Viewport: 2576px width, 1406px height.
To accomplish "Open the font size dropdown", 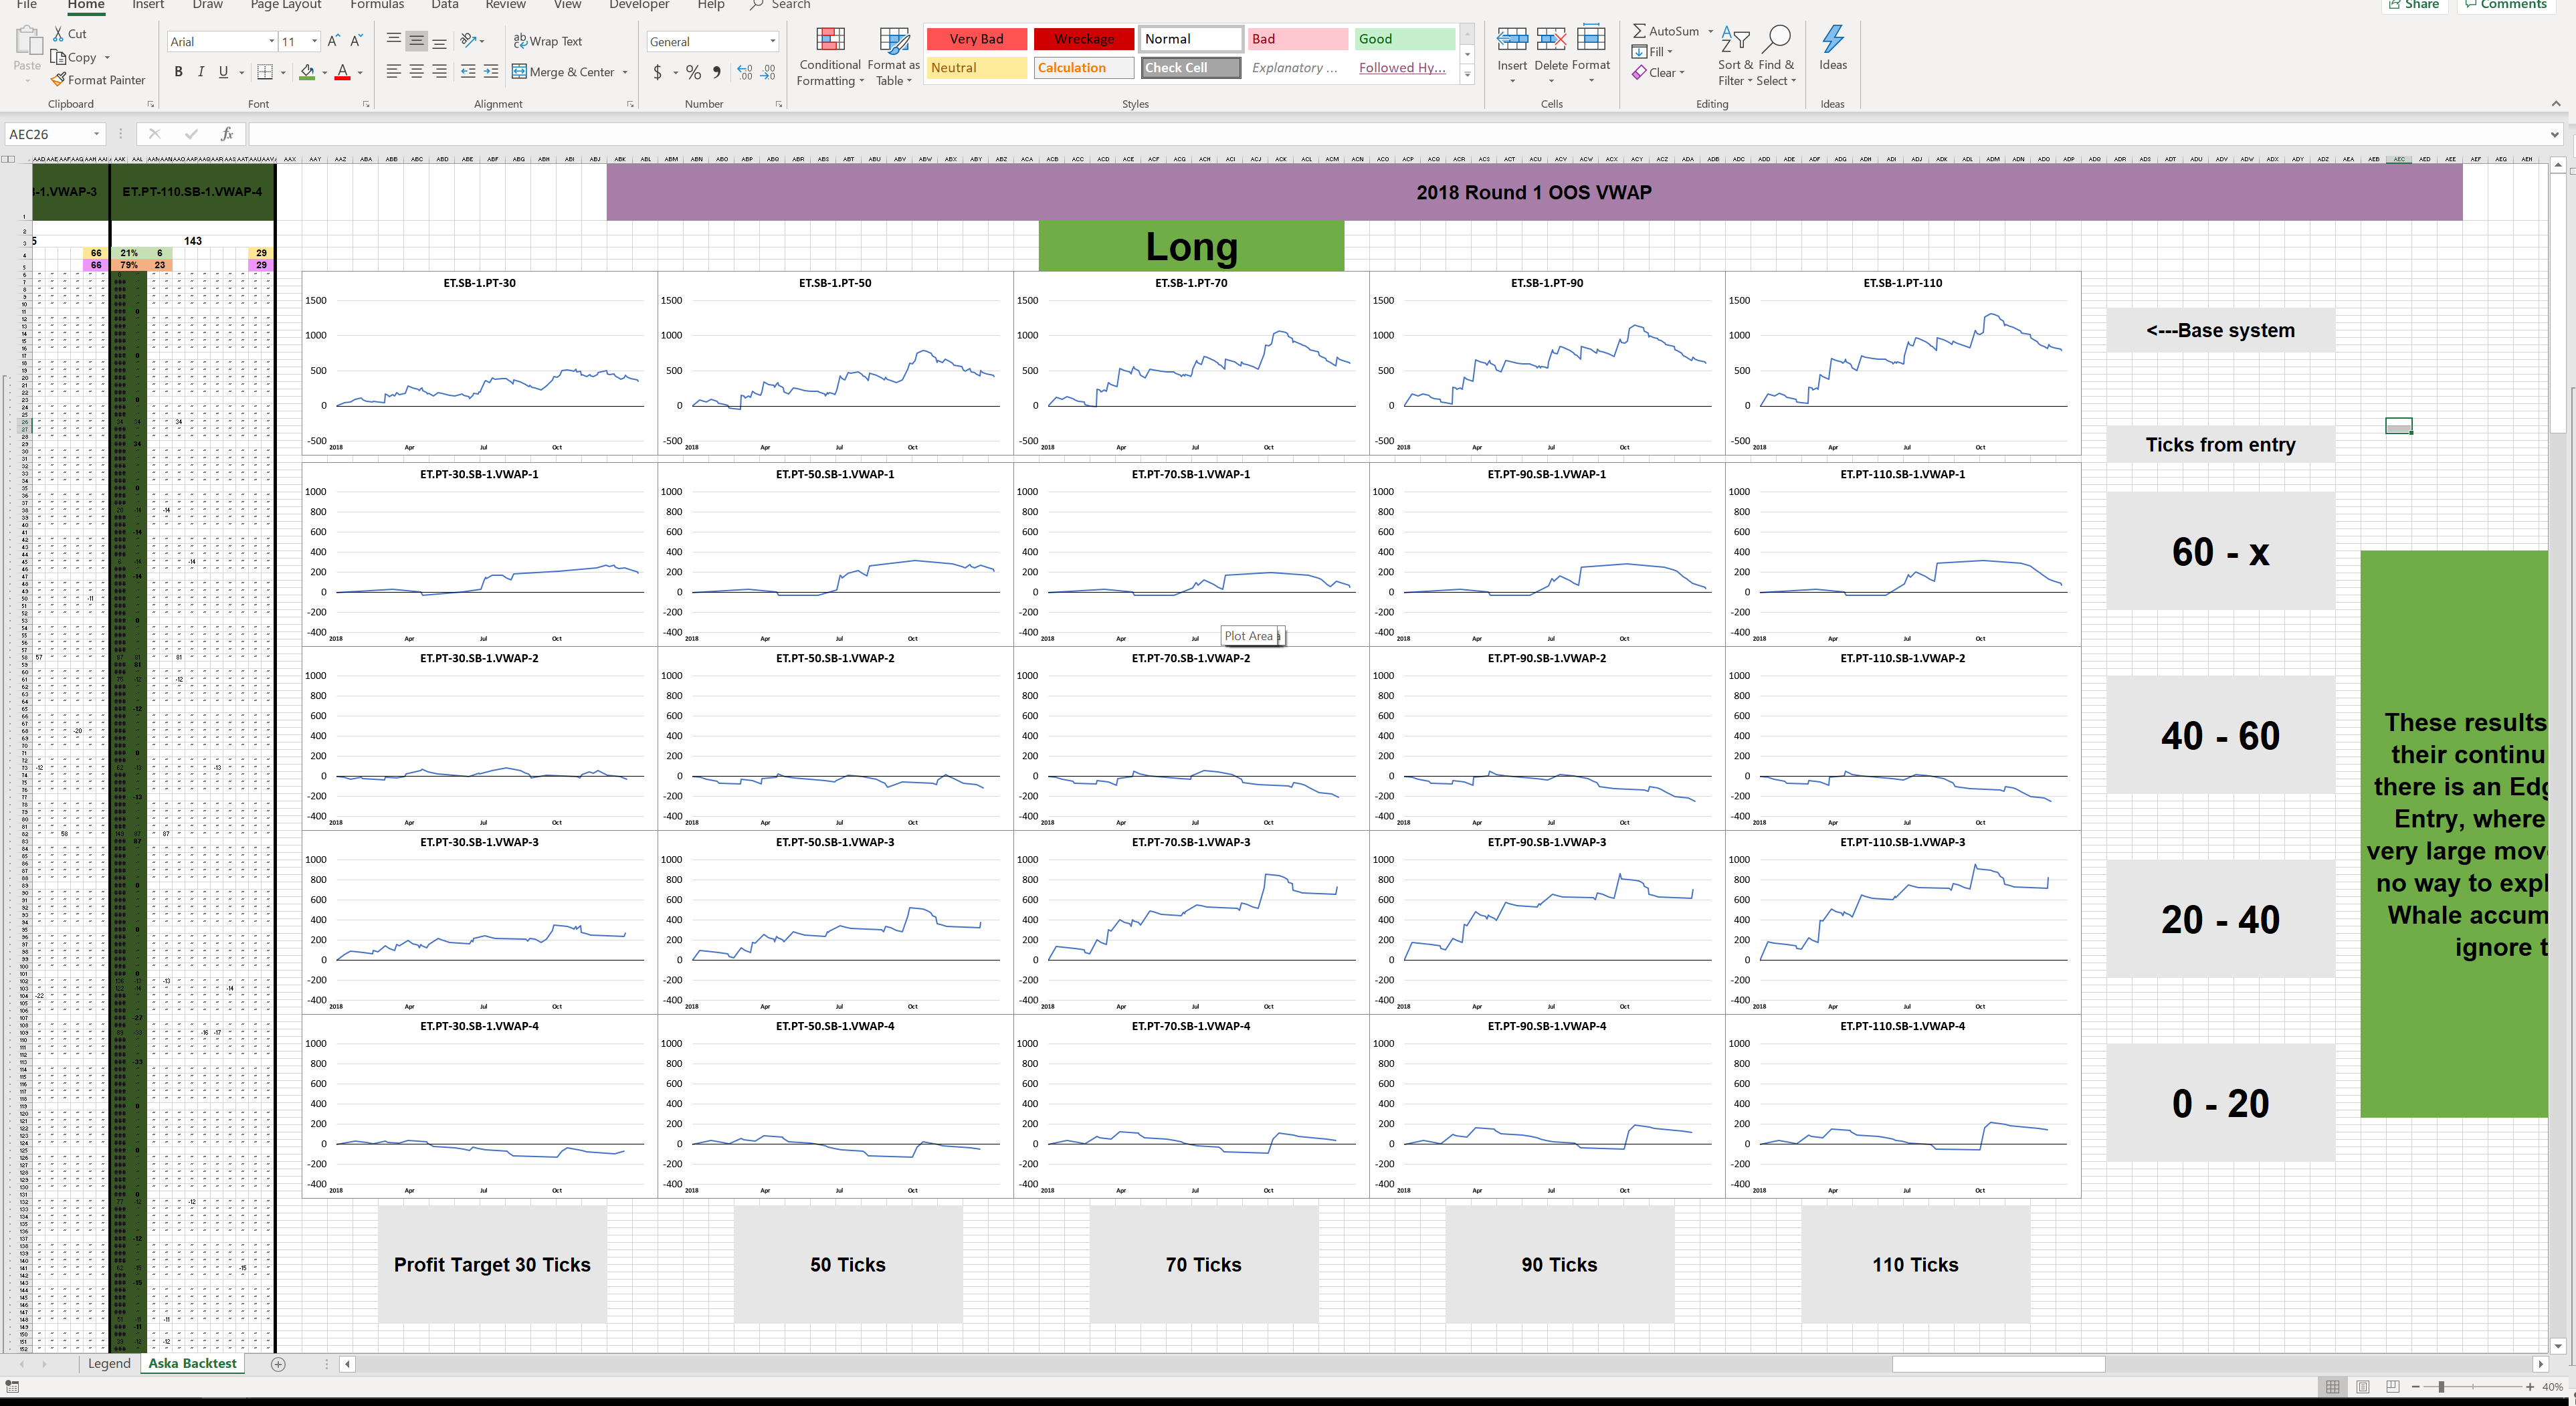I will (314, 41).
